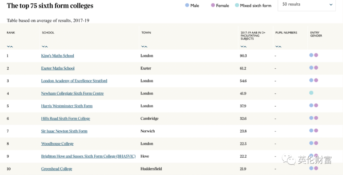
Task: Click the Norwich town cell
Action: (147, 131)
